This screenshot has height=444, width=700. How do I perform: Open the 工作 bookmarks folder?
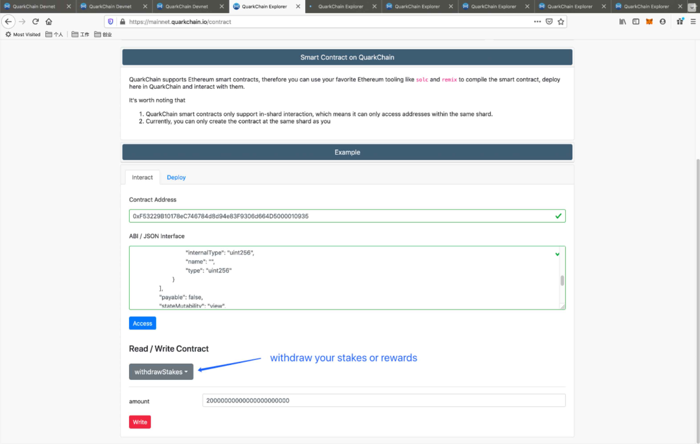80,34
